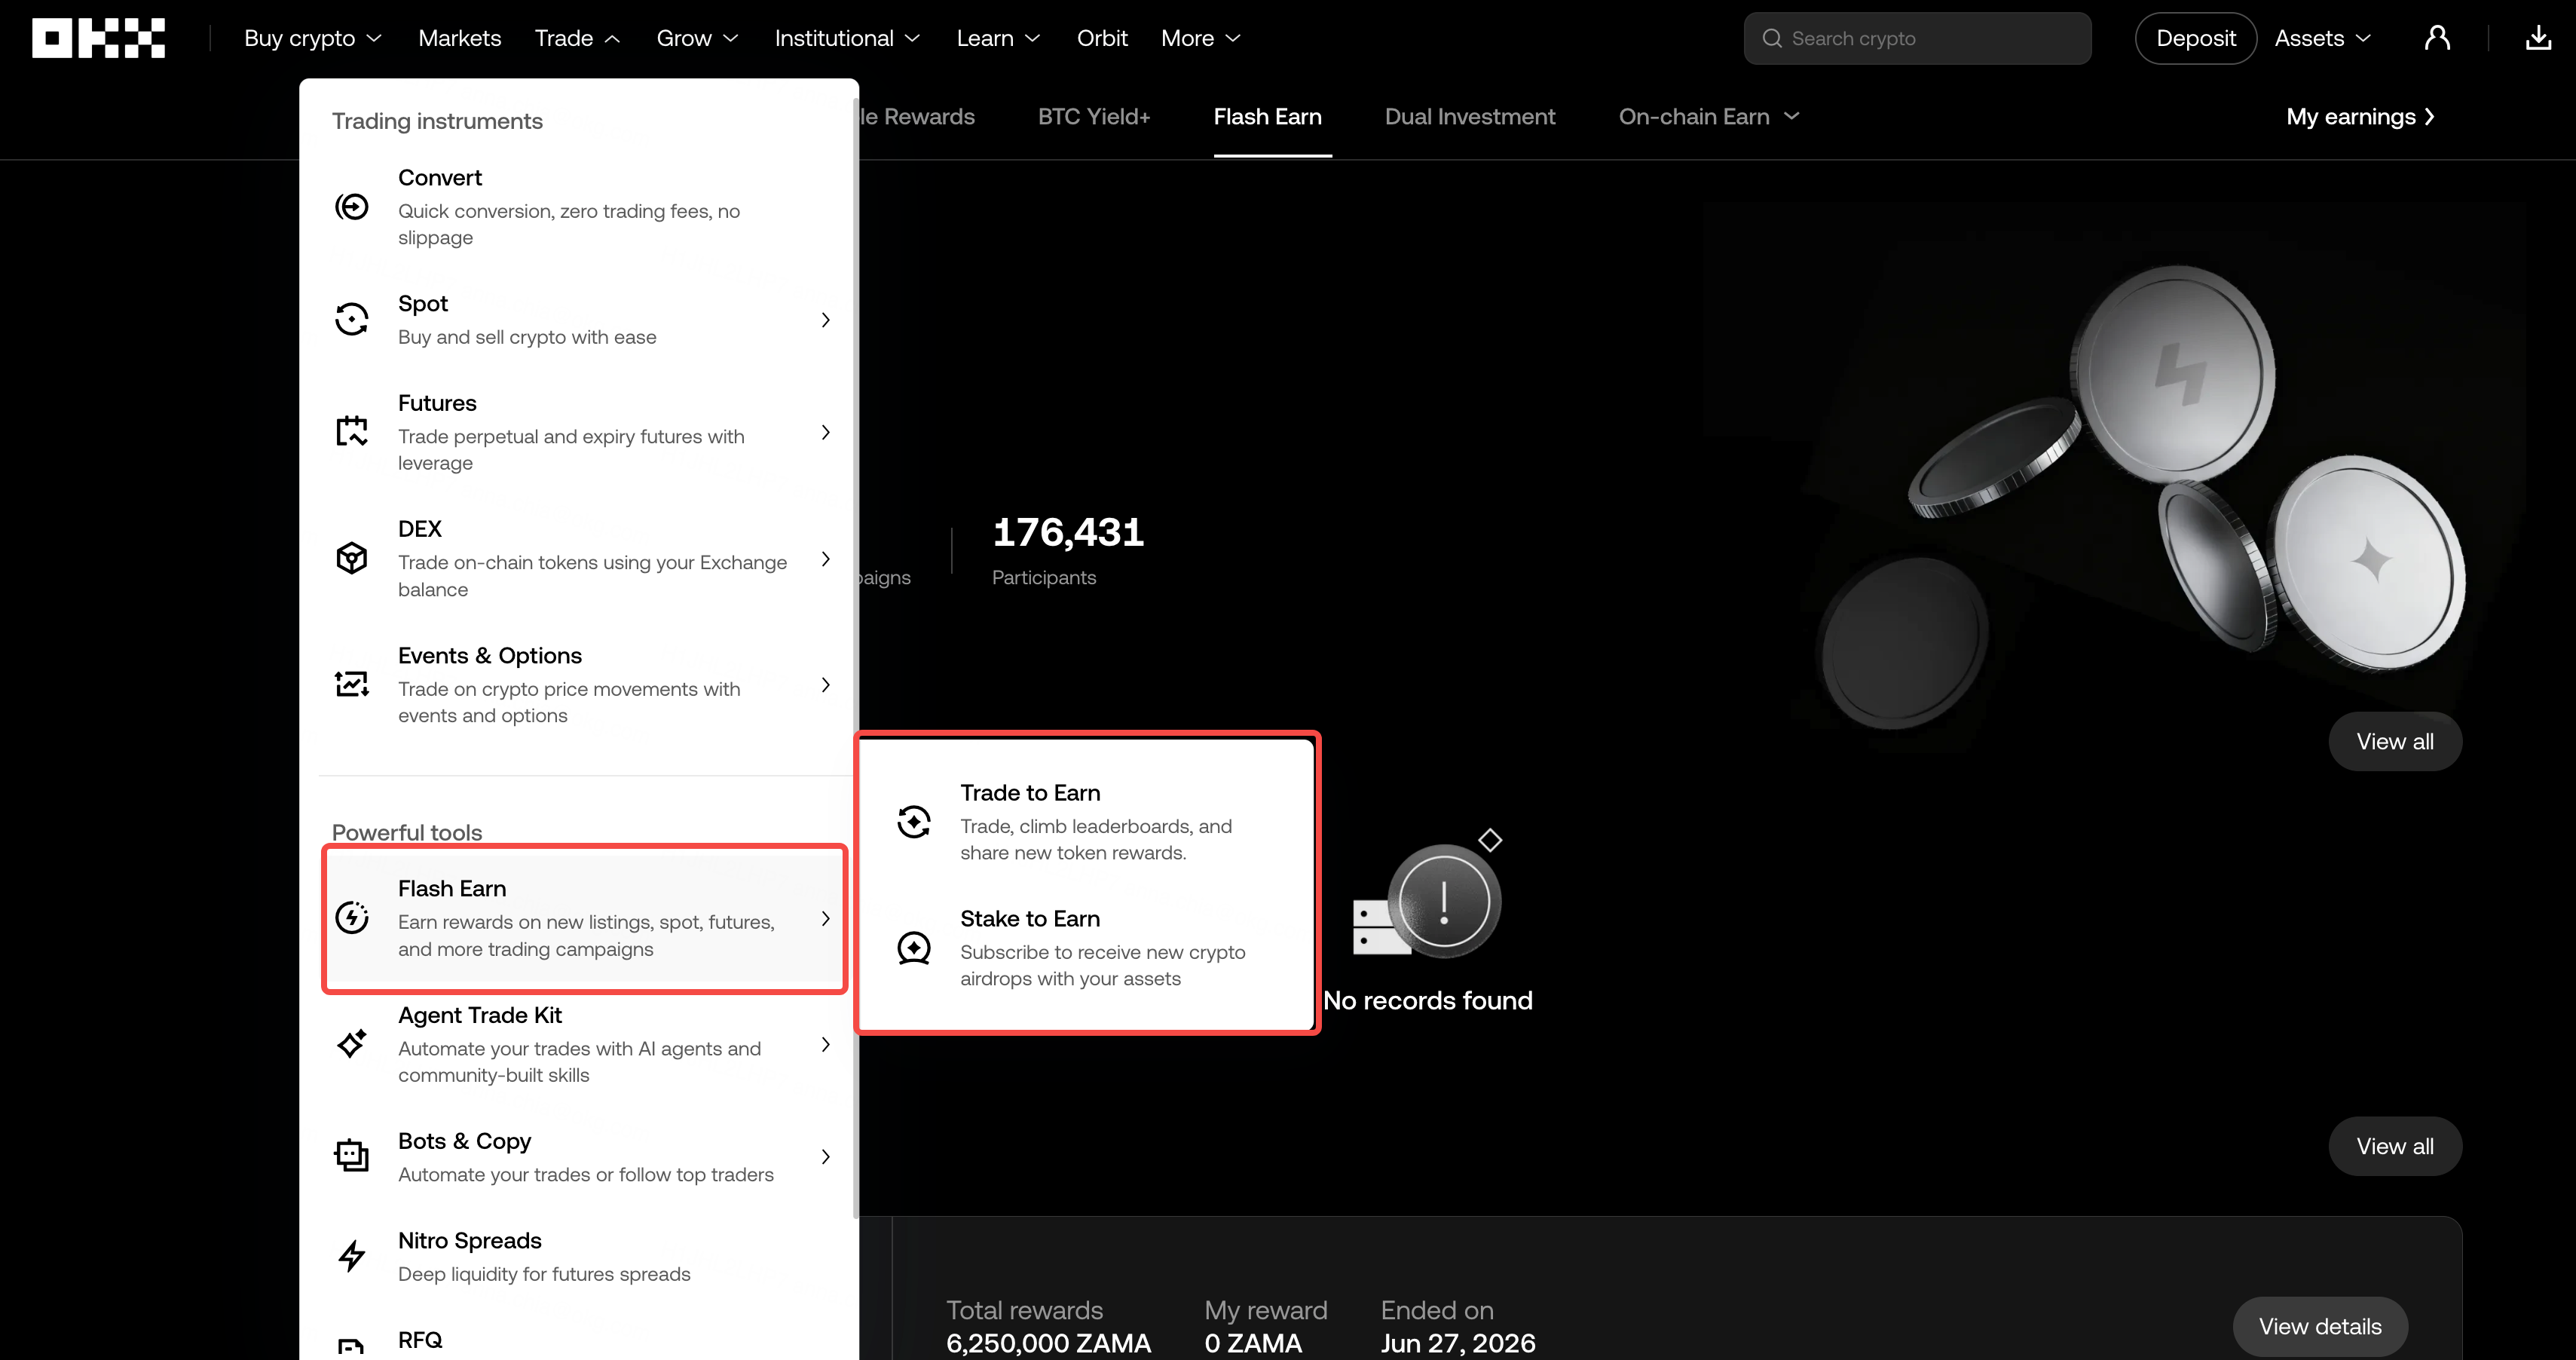Expand the Futures submenu arrow
Viewport: 2576px width, 1360px height.
(825, 432)
